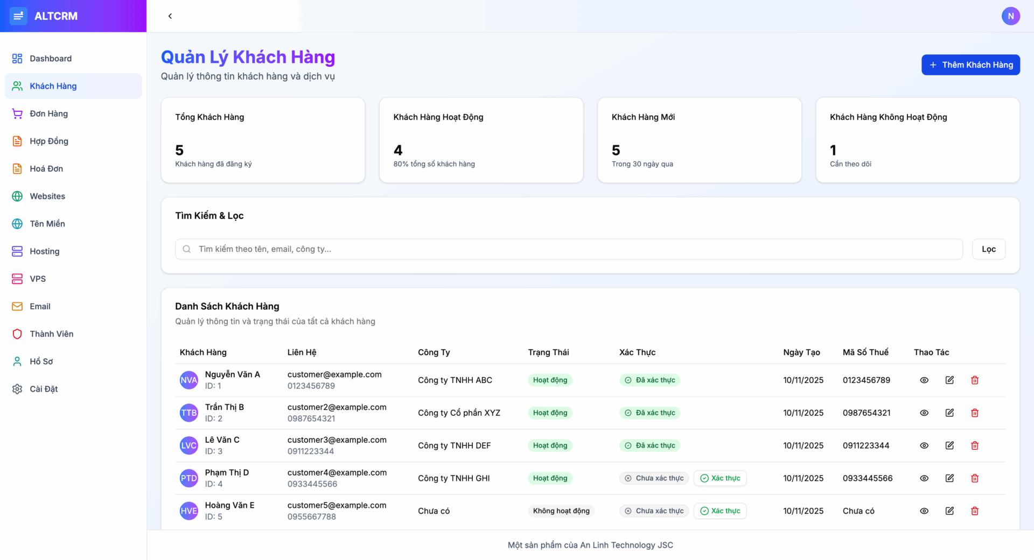
Task: Go to the Thành Viên section
Action: point(51,334)
